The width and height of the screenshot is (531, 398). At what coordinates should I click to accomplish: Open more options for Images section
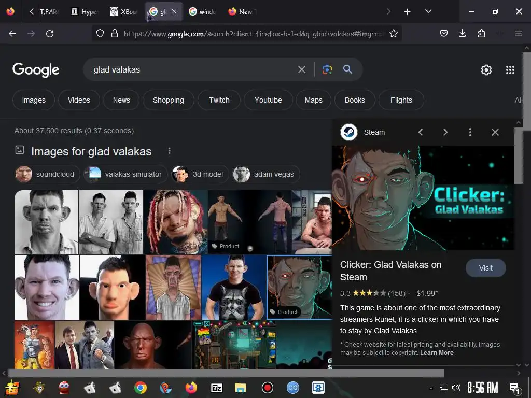pyautogui.click(x=170, y=151)
